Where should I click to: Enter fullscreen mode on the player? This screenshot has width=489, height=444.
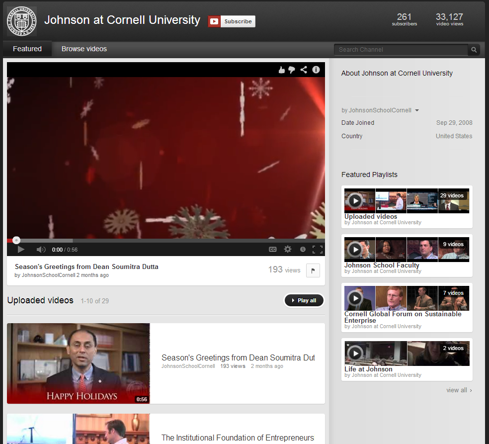[x=318, y=249]
